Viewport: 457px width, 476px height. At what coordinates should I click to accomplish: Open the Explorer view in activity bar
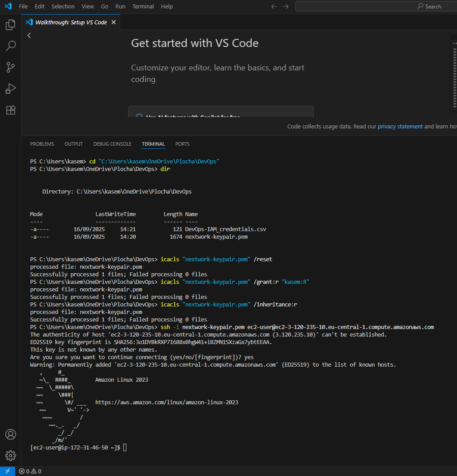click(11, 25)
